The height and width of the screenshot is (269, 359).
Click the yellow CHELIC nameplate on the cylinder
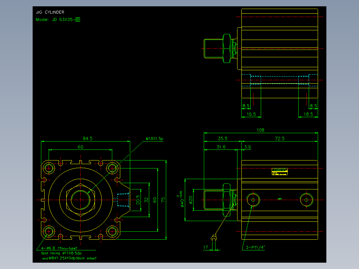pyautogui.click(x=279, y=171)
